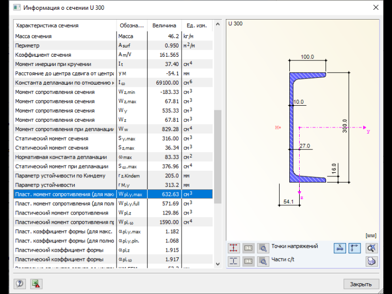Click scrollbar down arrow in properties table
The width and height of the screenshot is (392, 294).
click(x=218, y=264)
